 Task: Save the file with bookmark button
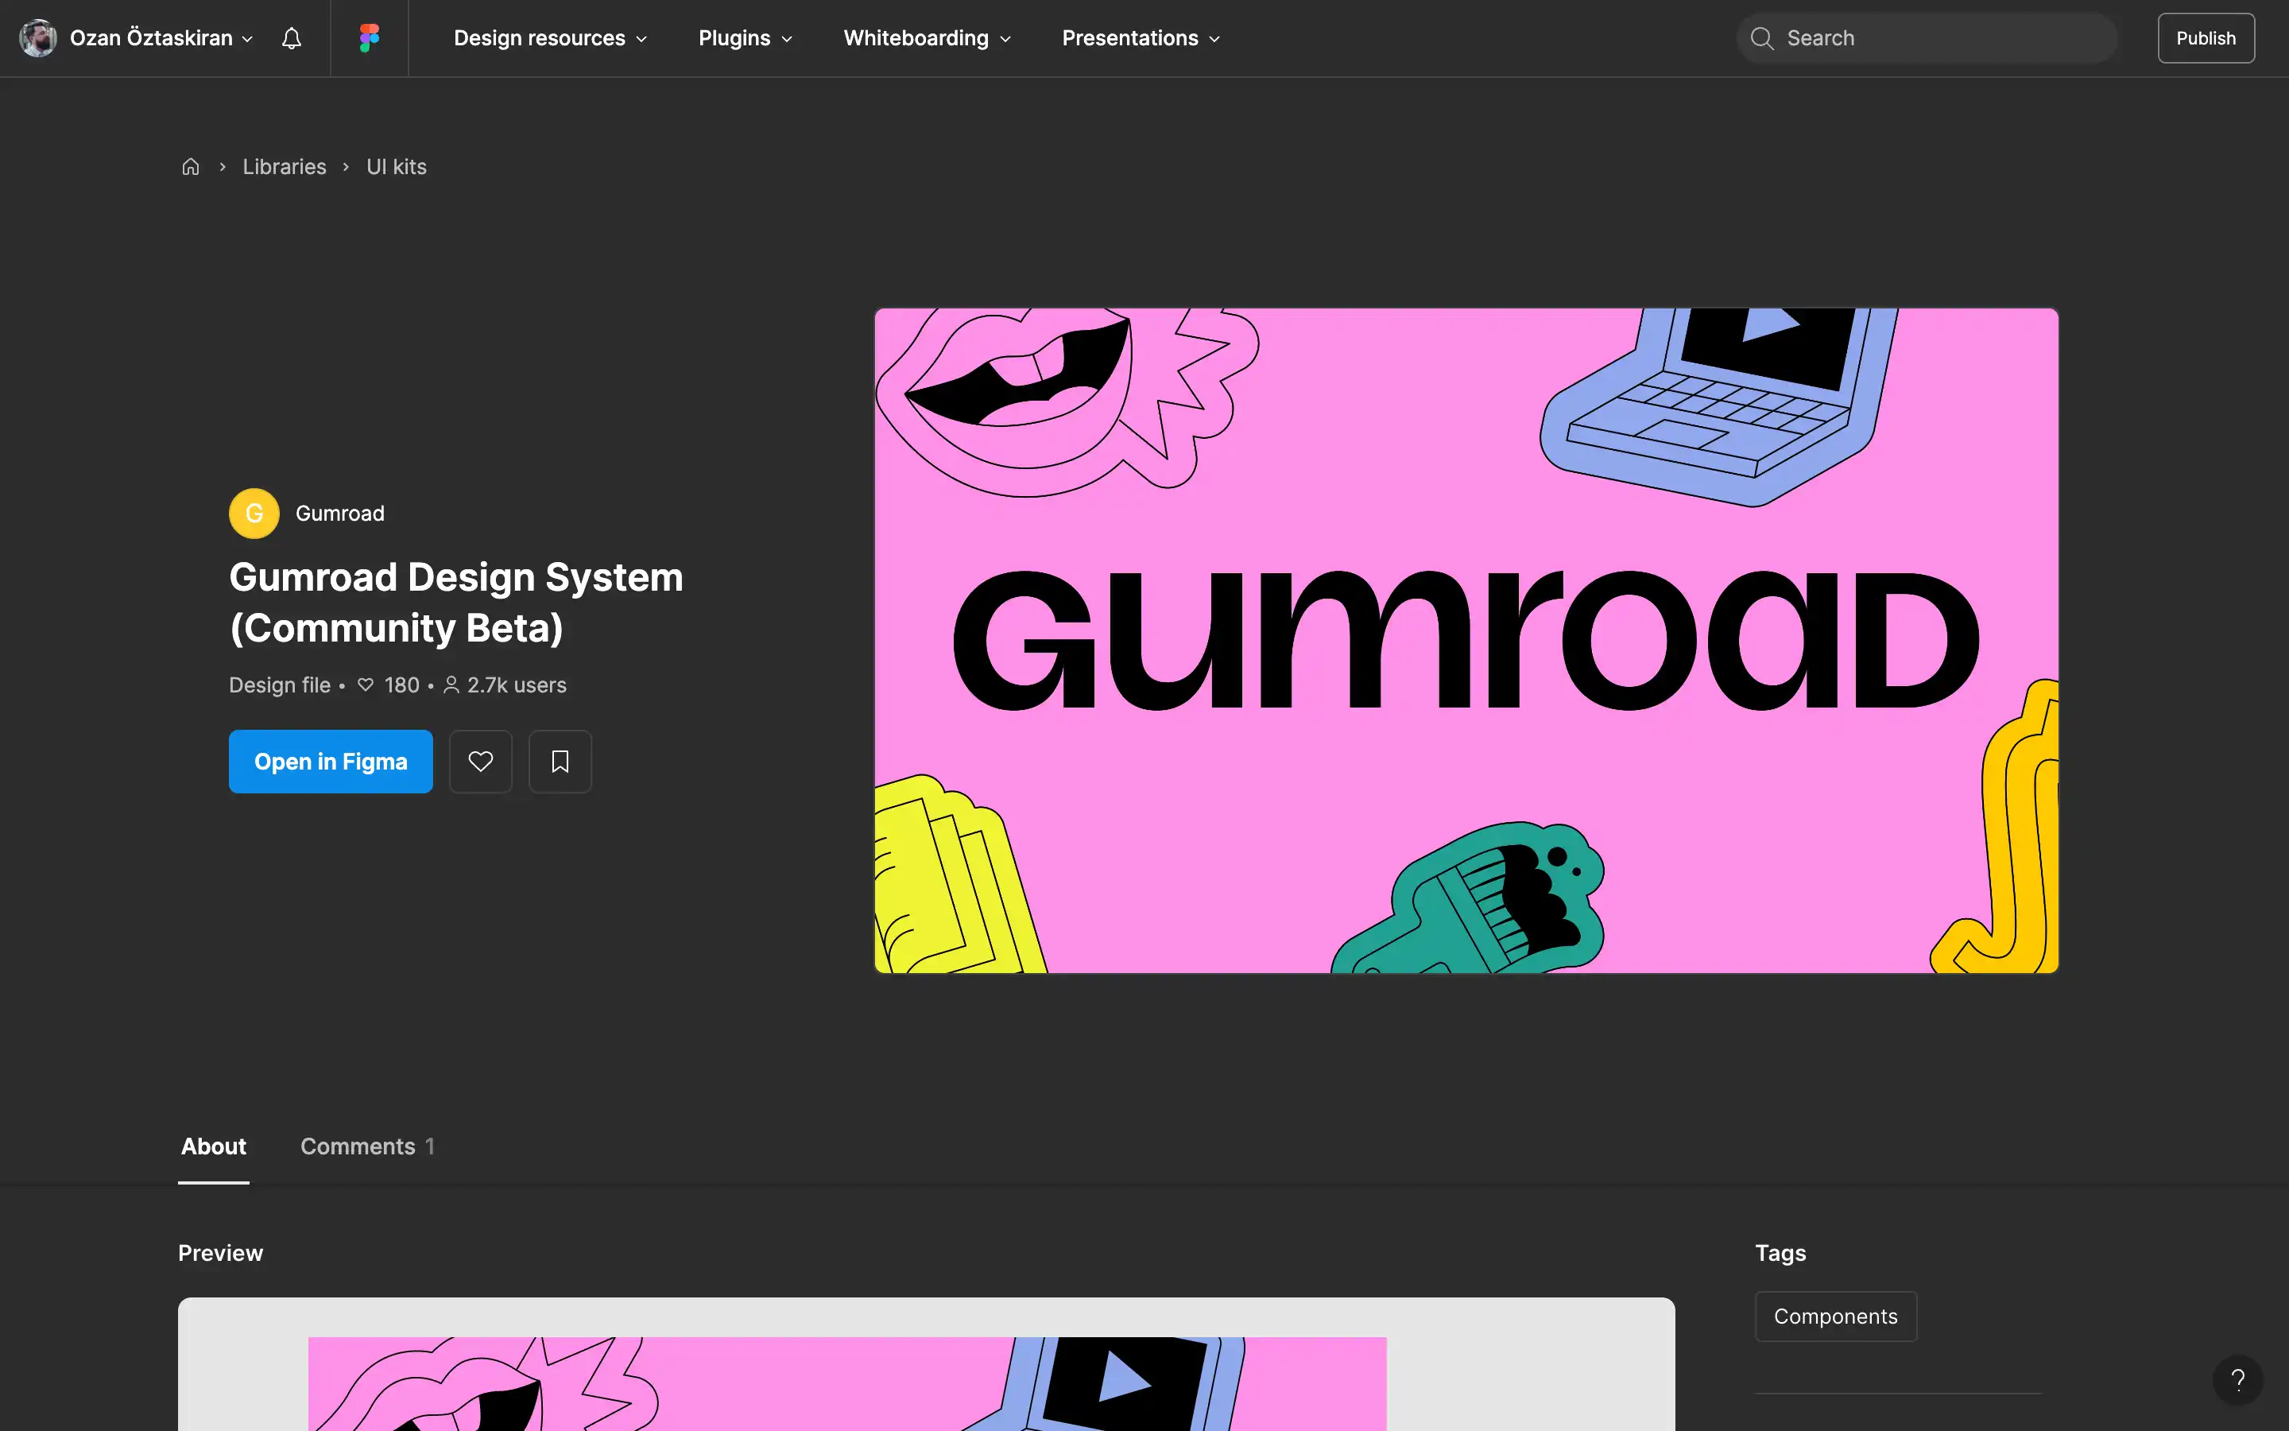tap(560, 761)
